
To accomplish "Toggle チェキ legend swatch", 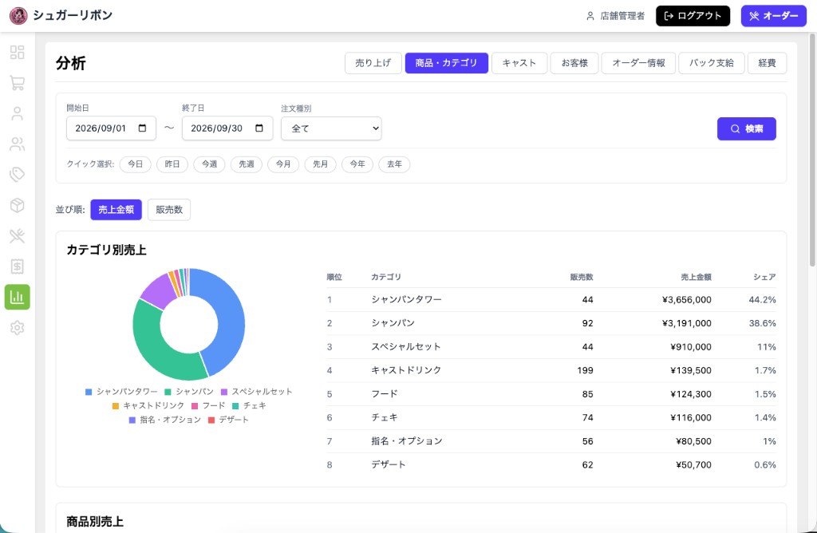I will pos(235,406).
